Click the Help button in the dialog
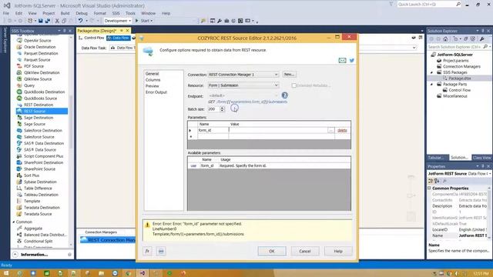Viewport: 493px width, 277px height. click(x=338, y=252)
